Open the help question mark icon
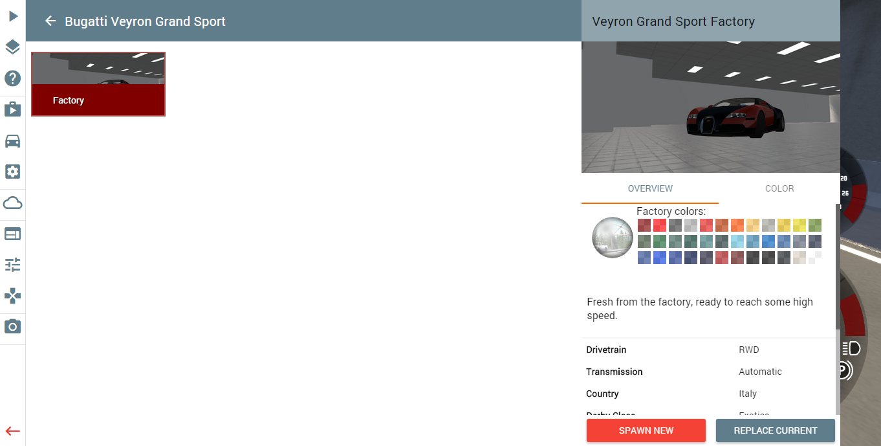The width and height of the screenshot is (881, 446). coord(13,78)
